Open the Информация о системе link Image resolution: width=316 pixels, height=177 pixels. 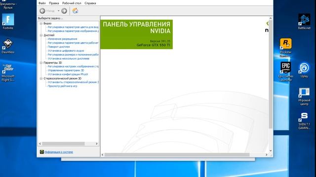[59, 152]
